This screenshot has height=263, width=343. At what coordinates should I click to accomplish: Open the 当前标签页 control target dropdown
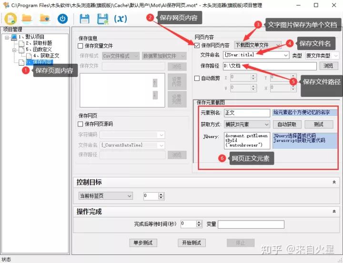(x=106, y=196)
